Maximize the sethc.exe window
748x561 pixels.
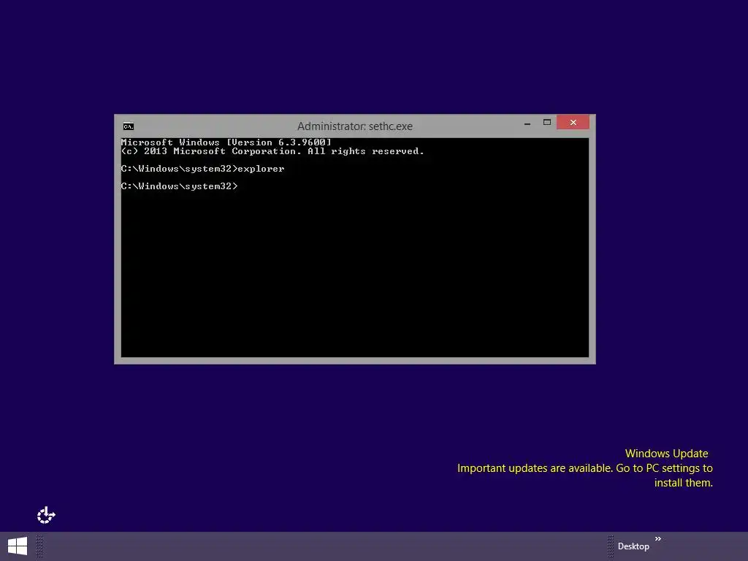(546, 123)
